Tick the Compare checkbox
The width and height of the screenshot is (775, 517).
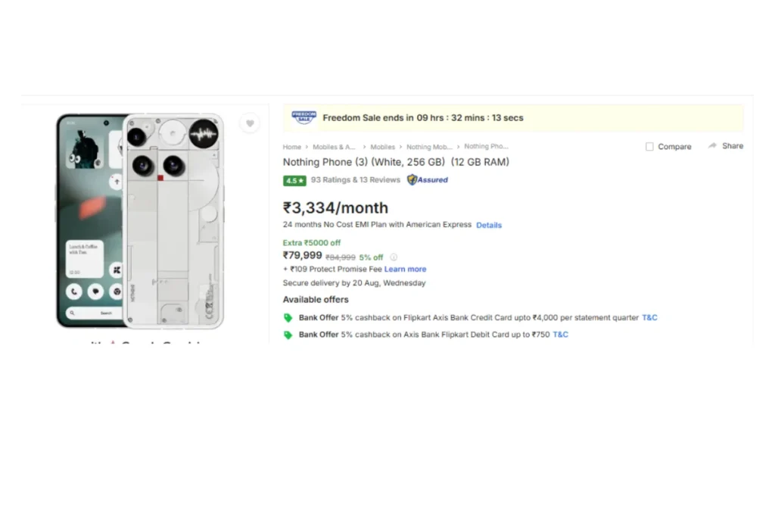pos(649,147)
